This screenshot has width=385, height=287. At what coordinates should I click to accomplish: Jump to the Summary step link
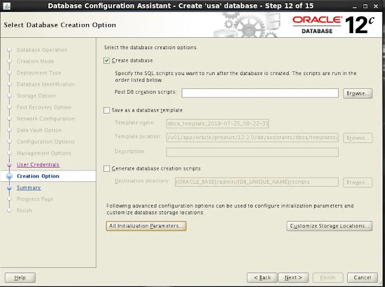coord(29,188)
